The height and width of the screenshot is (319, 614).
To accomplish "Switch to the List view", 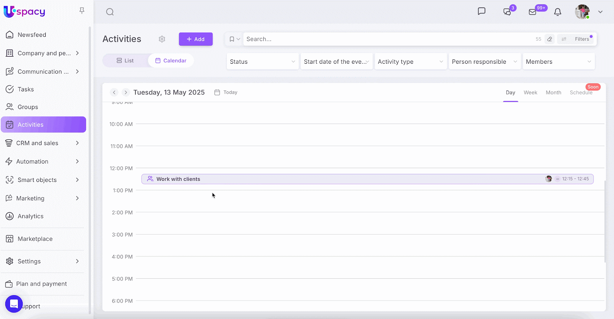I will 125,61.
